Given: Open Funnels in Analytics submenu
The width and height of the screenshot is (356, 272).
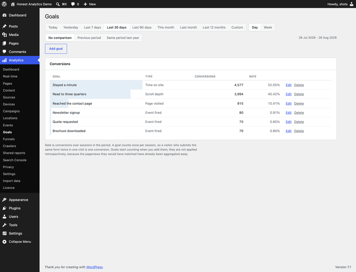Looking at the screenshot, I should point(9,139).
